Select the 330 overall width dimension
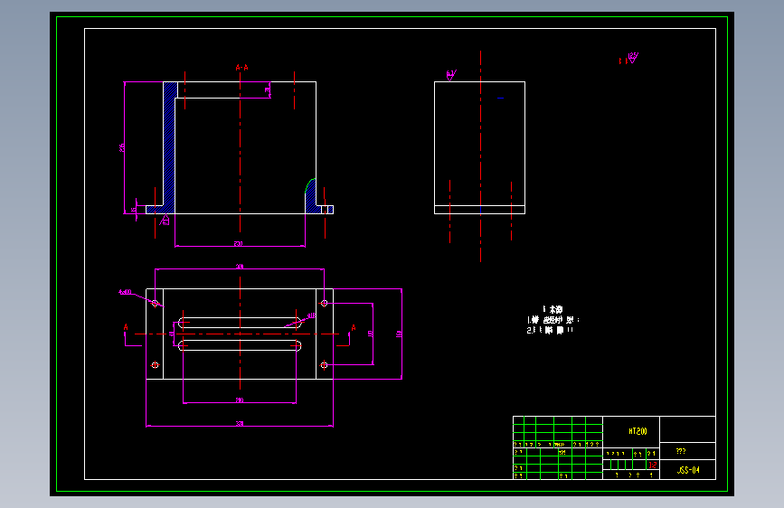Viewport: 784px width, 508px height. coord(240,424)
